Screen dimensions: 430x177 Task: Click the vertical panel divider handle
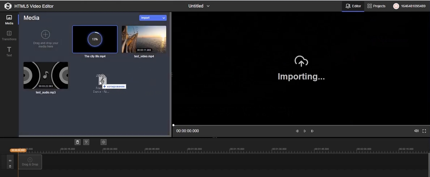click(x=172, y=74)
